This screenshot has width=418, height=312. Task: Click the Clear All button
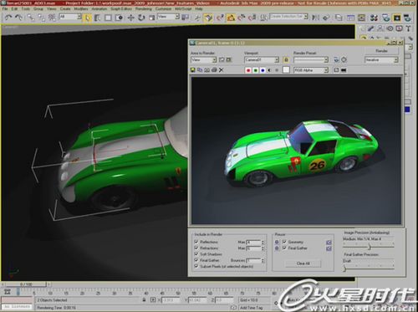303,263
